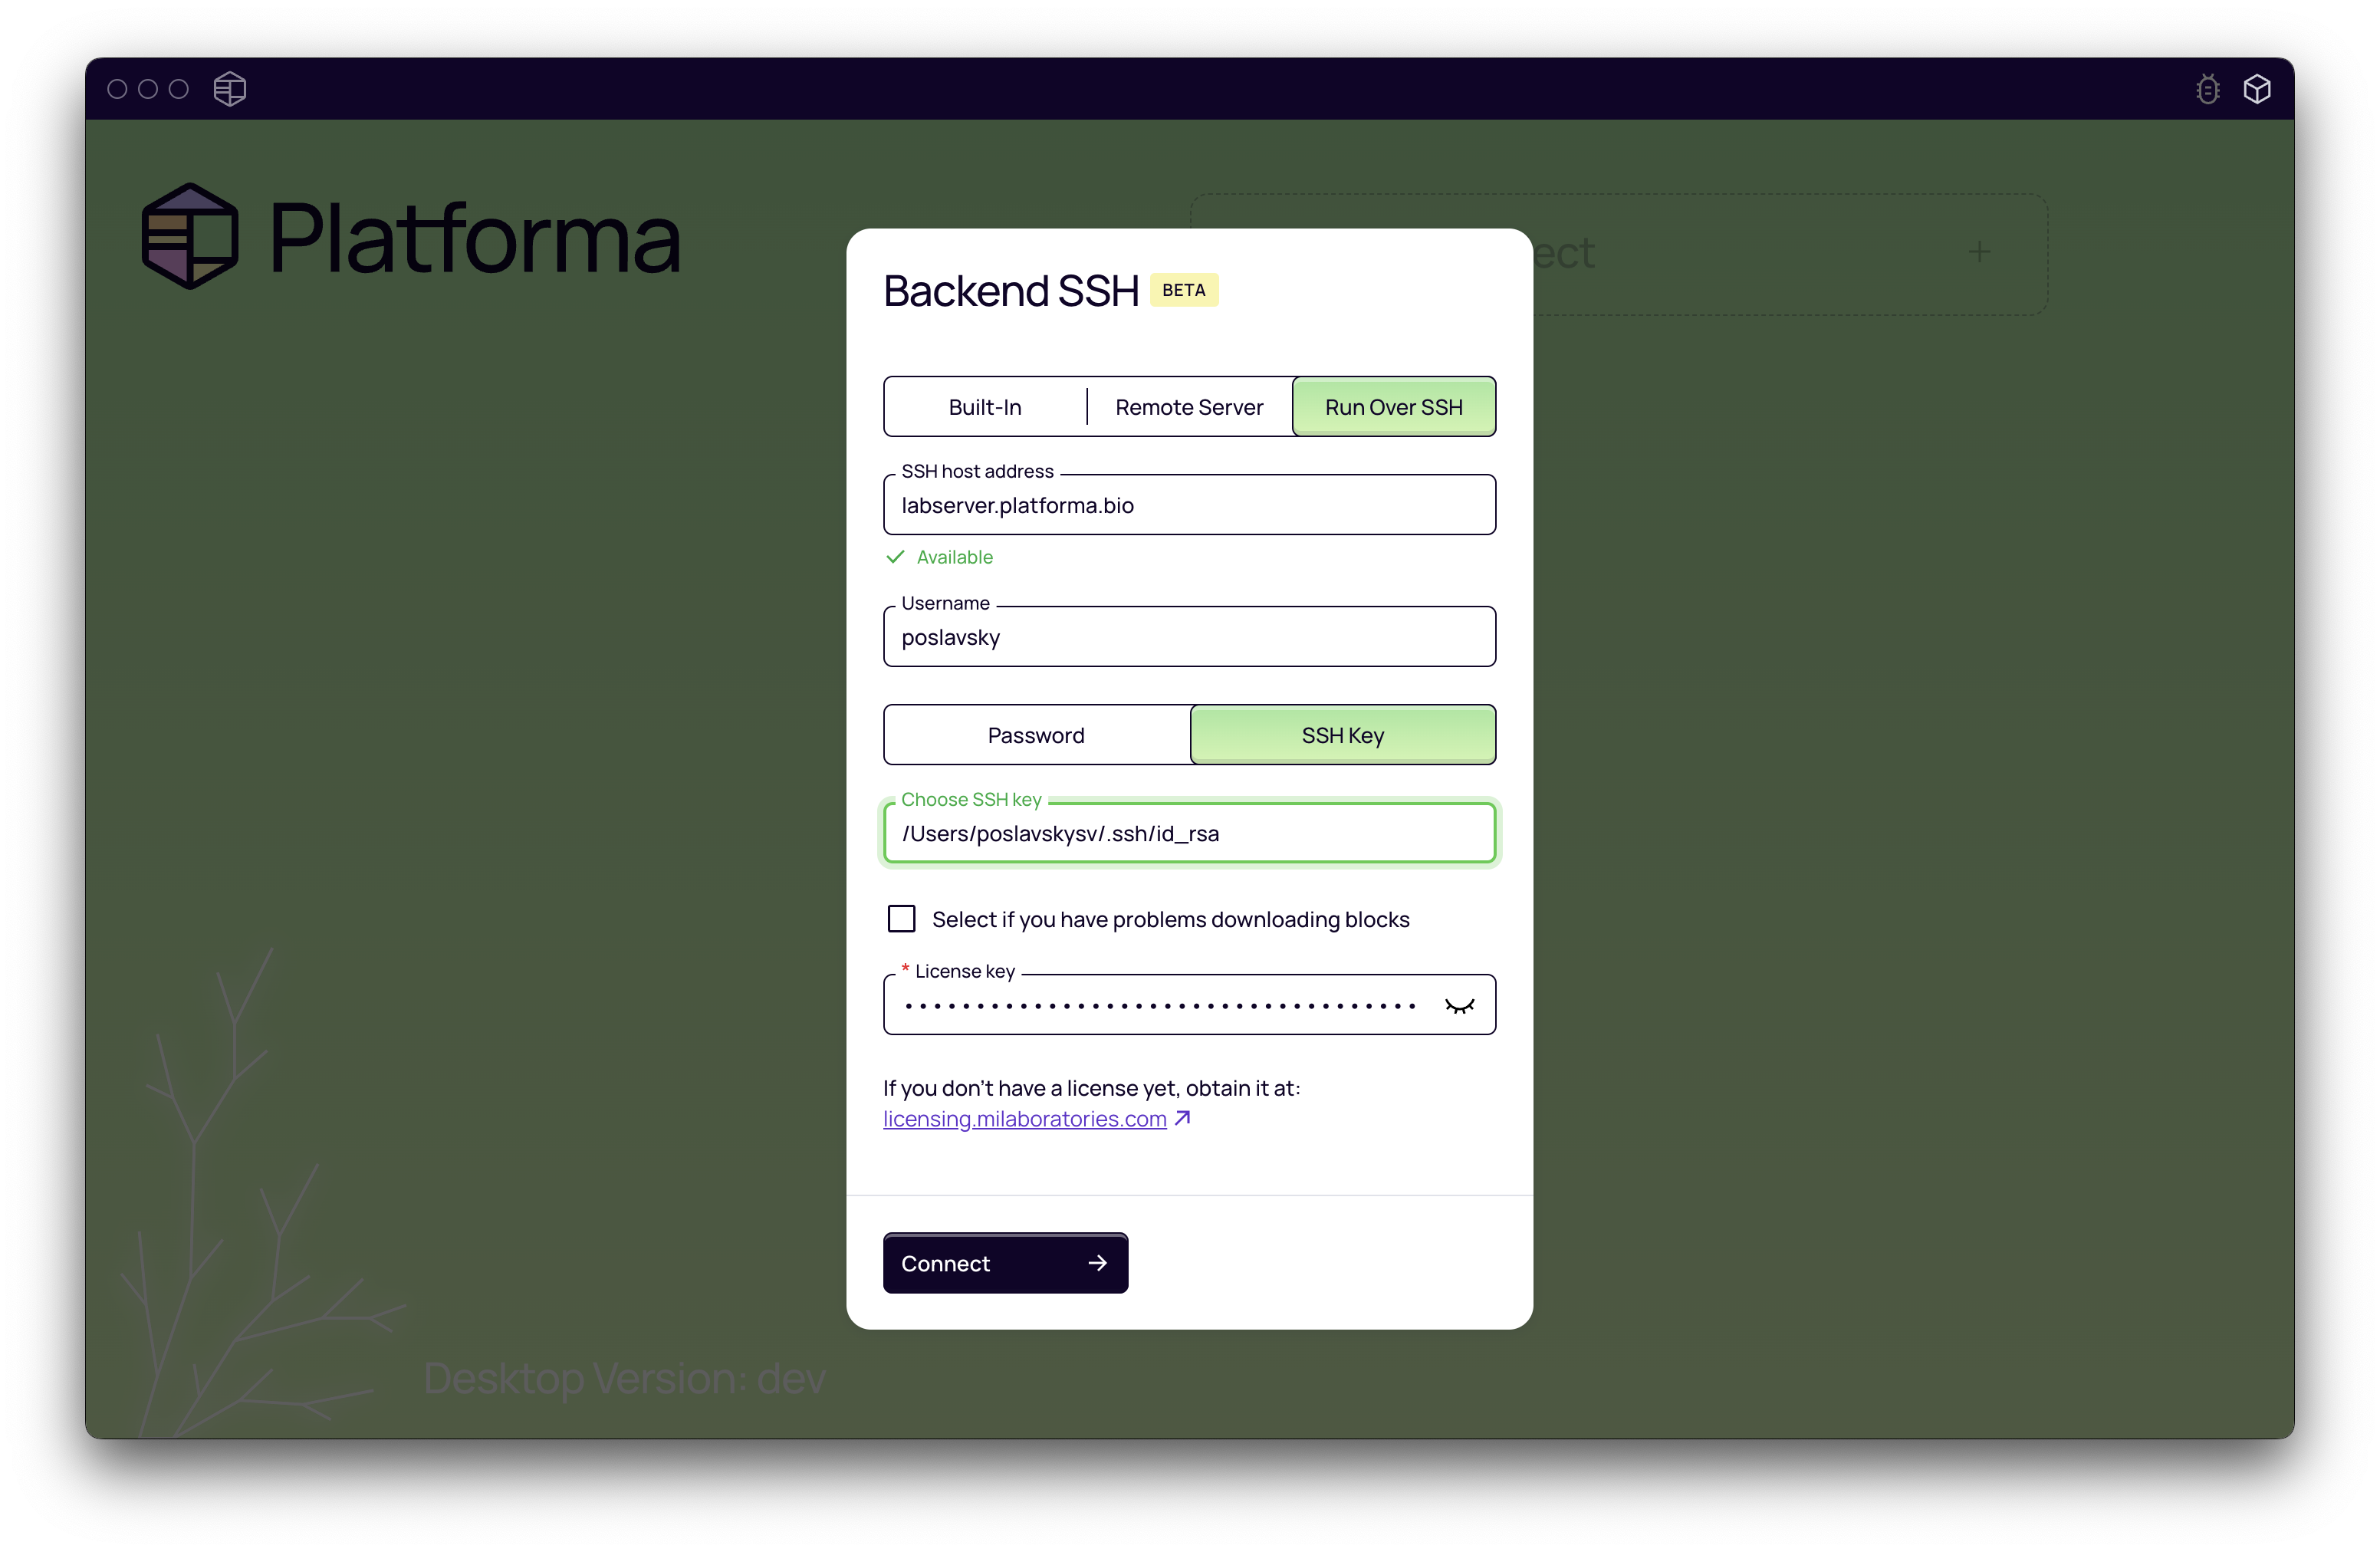Switch authentication to Password
The height and width of the screenshot is (1552, 2380).
click(x=1035, y=734)
